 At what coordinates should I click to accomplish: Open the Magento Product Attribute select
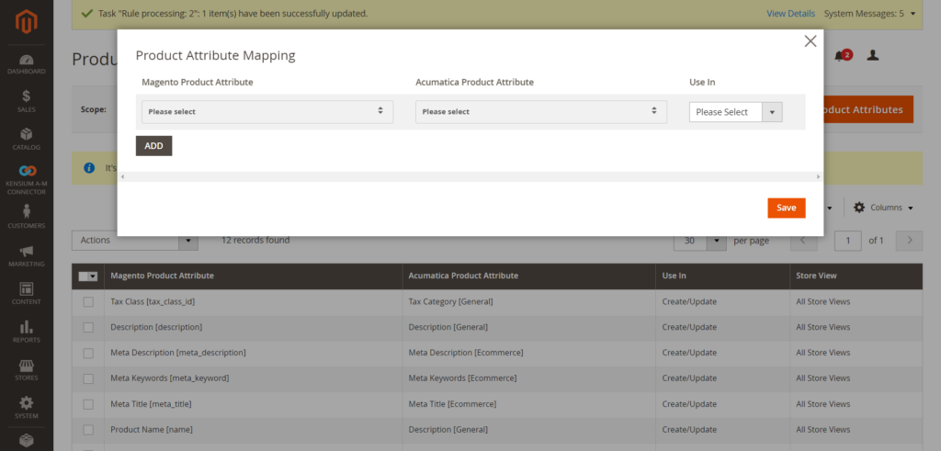267,111
